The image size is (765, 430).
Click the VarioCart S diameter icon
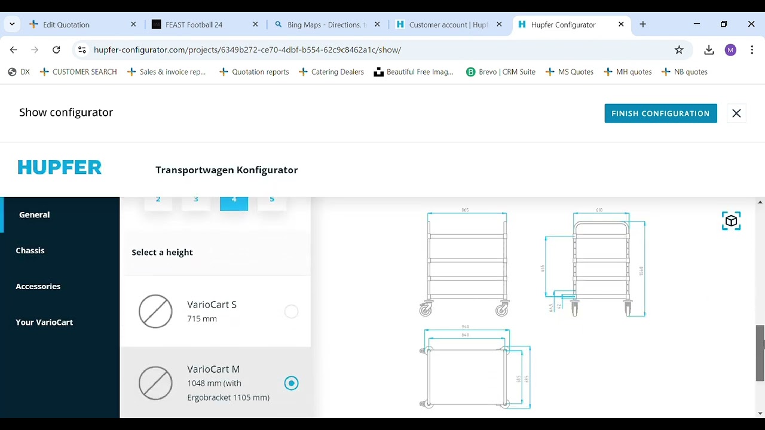point(155,311)
